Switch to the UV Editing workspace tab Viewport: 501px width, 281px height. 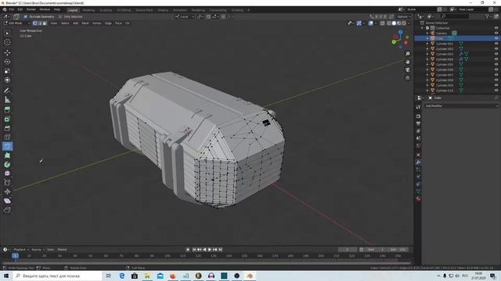[x=124, y=10]
